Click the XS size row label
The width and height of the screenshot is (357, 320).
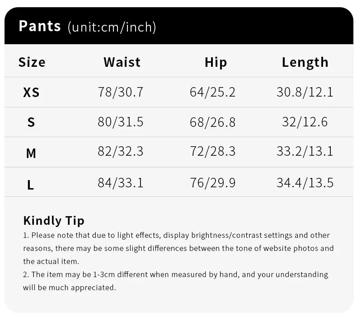31,93
